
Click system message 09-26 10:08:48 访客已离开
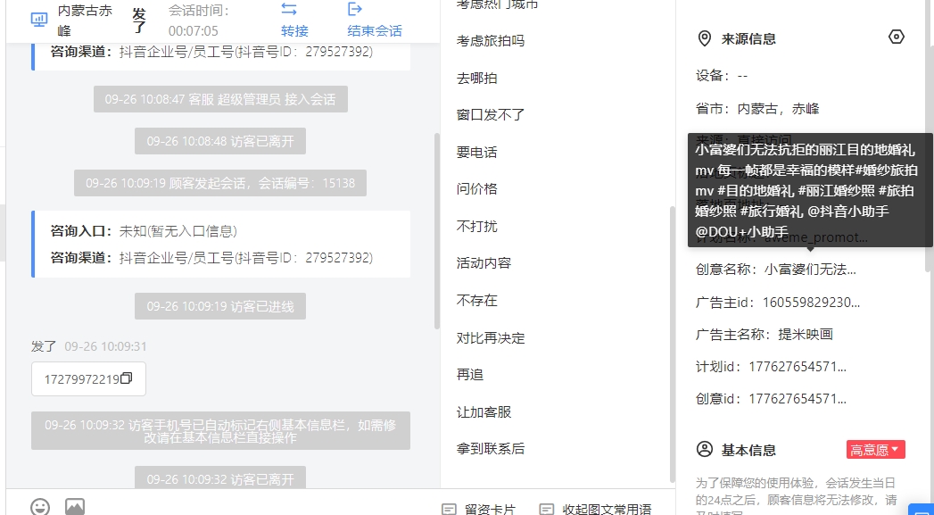[x=220, y=141]
